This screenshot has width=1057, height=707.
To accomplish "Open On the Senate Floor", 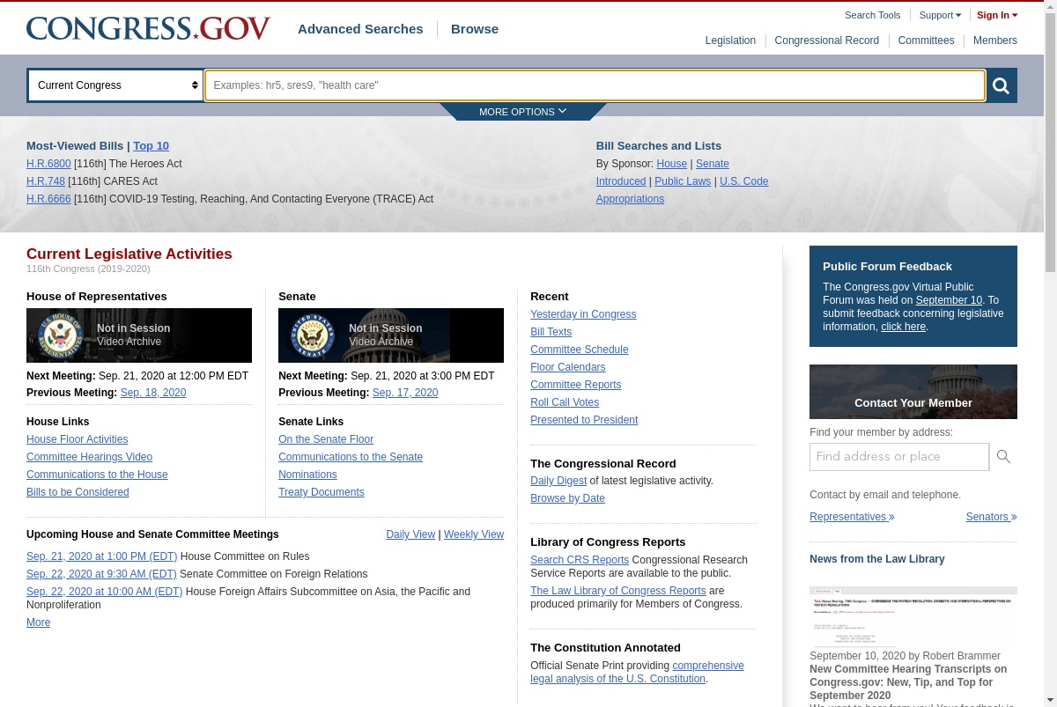I will [326, 439].
